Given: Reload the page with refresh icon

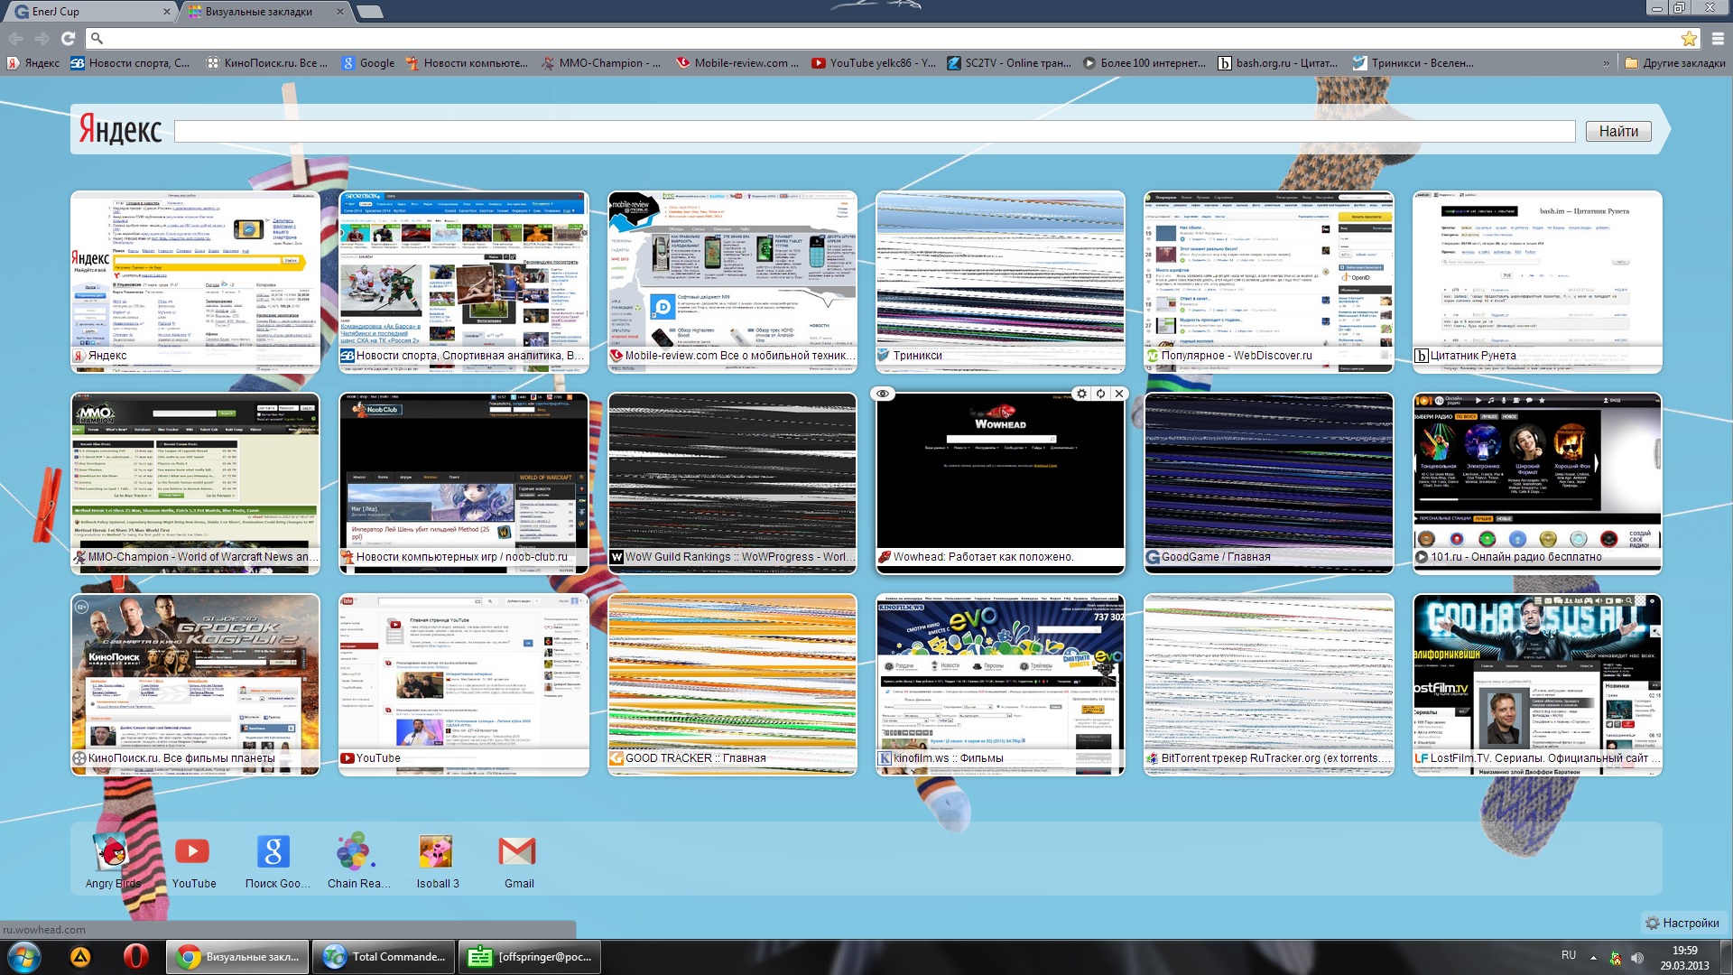Looking at the screenshot, I should [68, 38].
